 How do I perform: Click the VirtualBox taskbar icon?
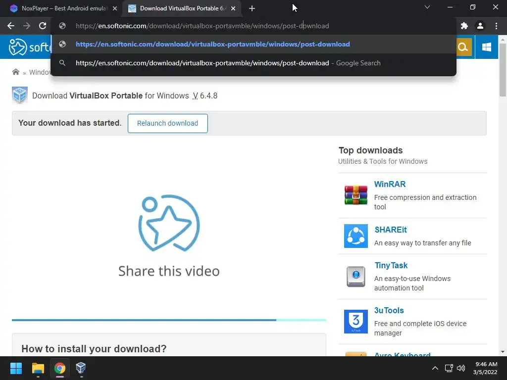coord(81,368)
